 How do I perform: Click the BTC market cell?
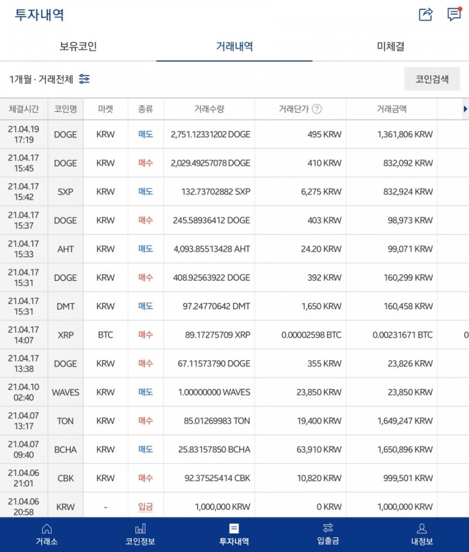pyautogui.click(x=106, y=335)
